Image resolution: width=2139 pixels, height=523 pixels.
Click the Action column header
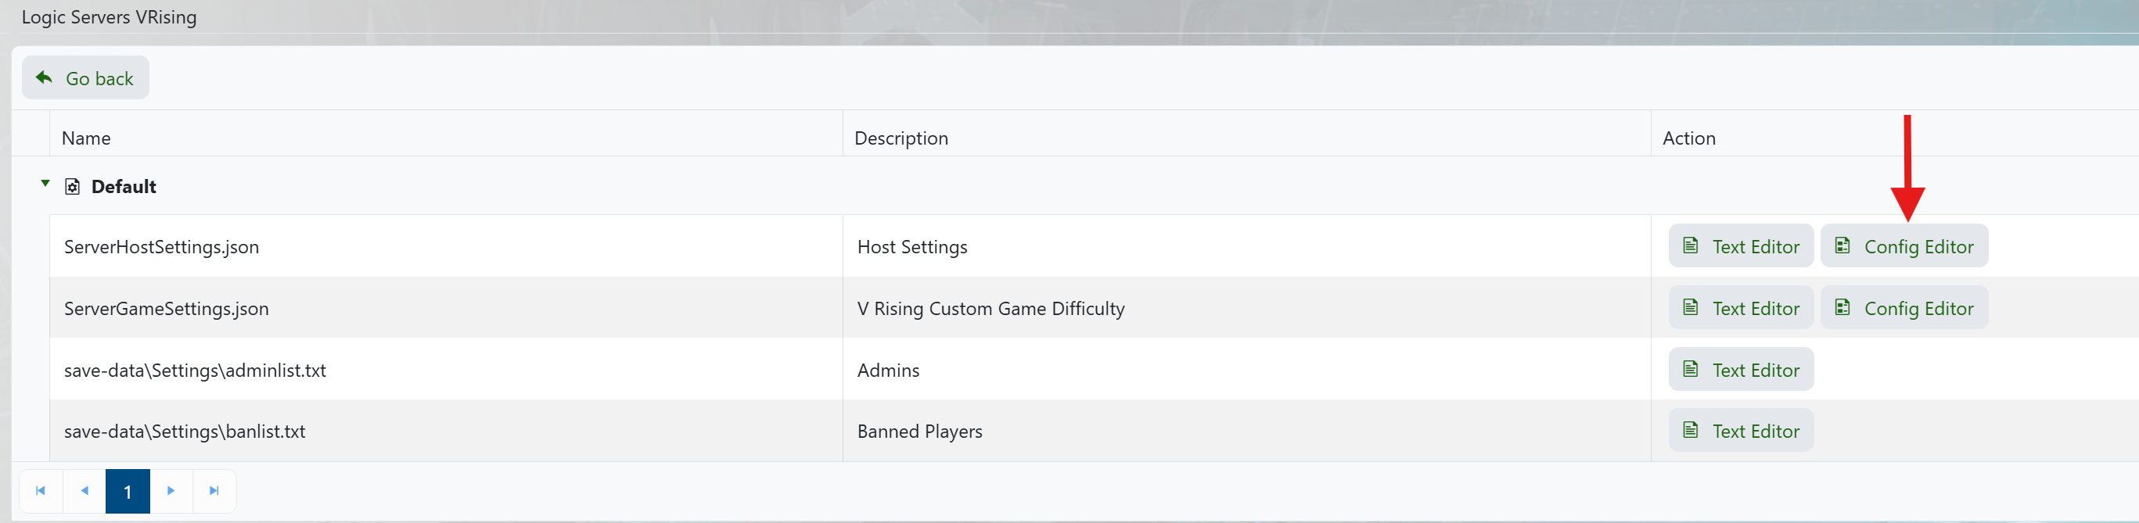pyautogui.click(x=1688, y=138)
